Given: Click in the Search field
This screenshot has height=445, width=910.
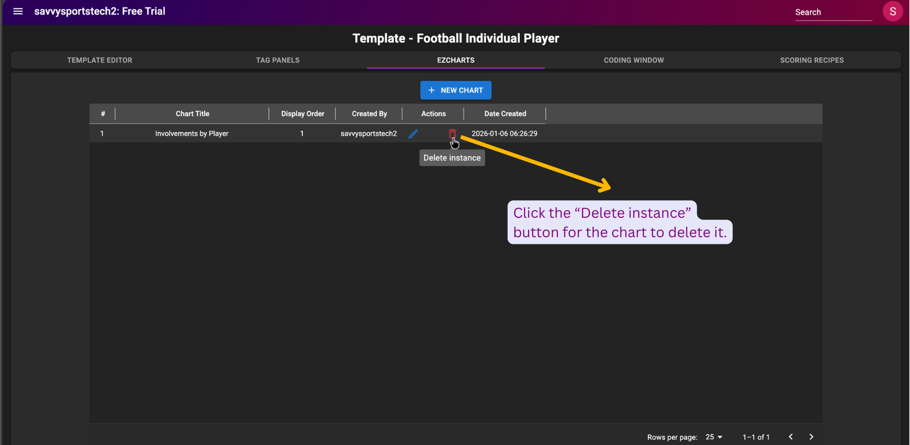Looking at the screenshot, I should (x=833, y=12).
